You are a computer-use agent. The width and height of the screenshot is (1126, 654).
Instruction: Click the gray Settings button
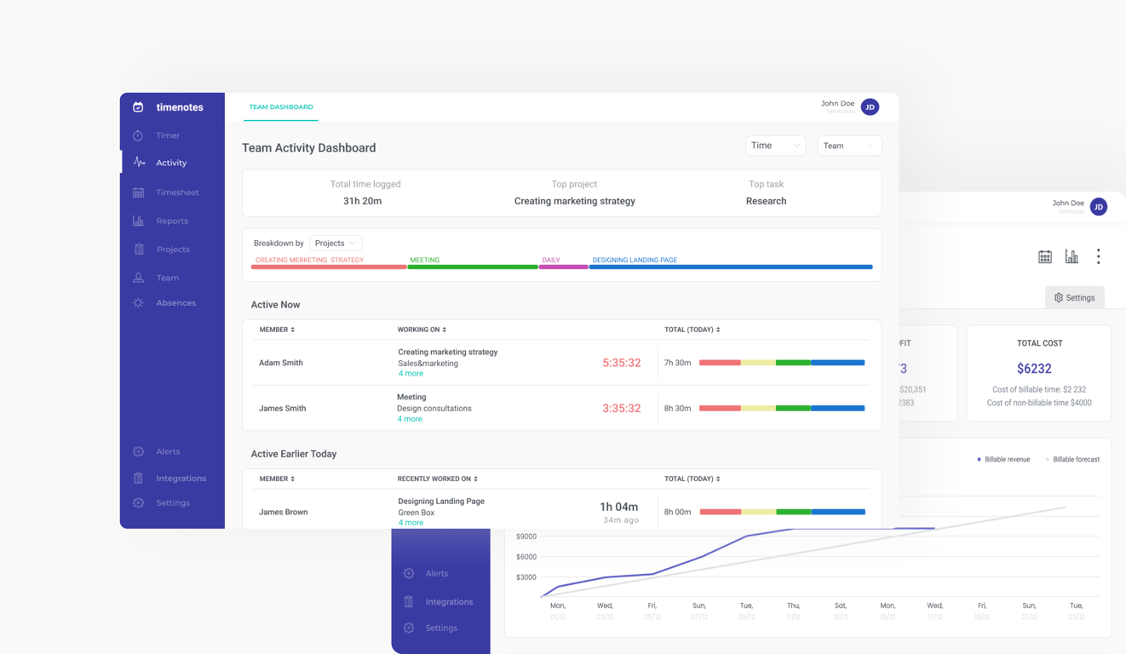[1075, 298]
